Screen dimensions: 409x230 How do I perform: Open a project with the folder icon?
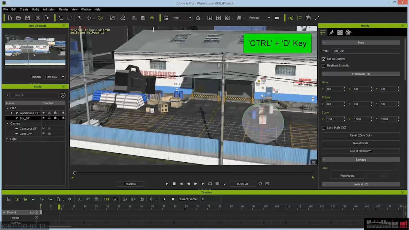click(x=19, y=18)
